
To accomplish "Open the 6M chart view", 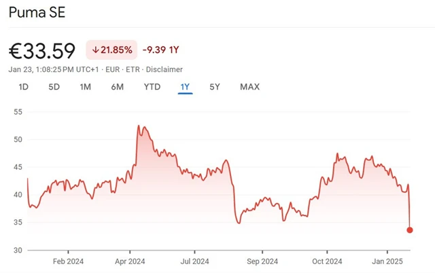I will 118,87.
